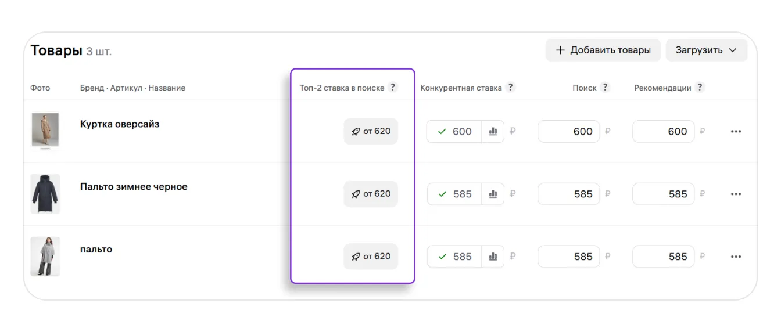Open three-dot menu in the last пальто row
The height and width of the screenshot is (332, 781).
click(736, 257)
